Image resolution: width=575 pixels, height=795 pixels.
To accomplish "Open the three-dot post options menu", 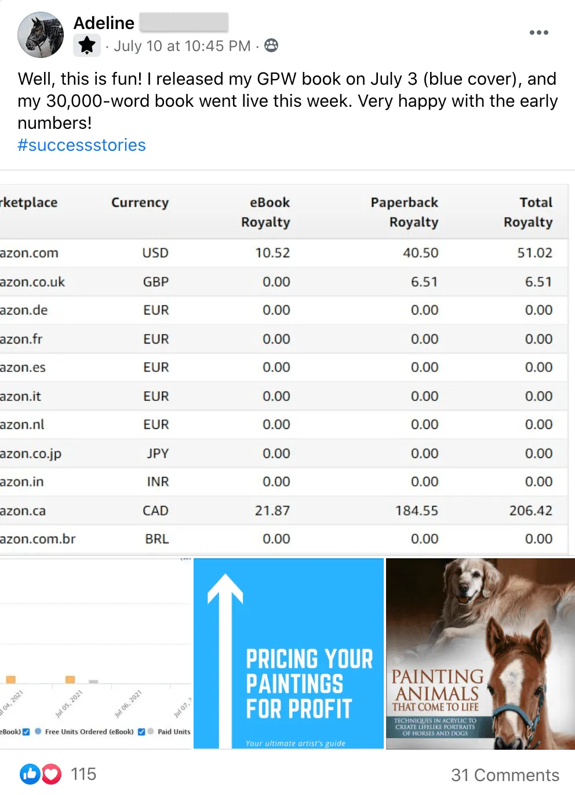I will point(539,32).
